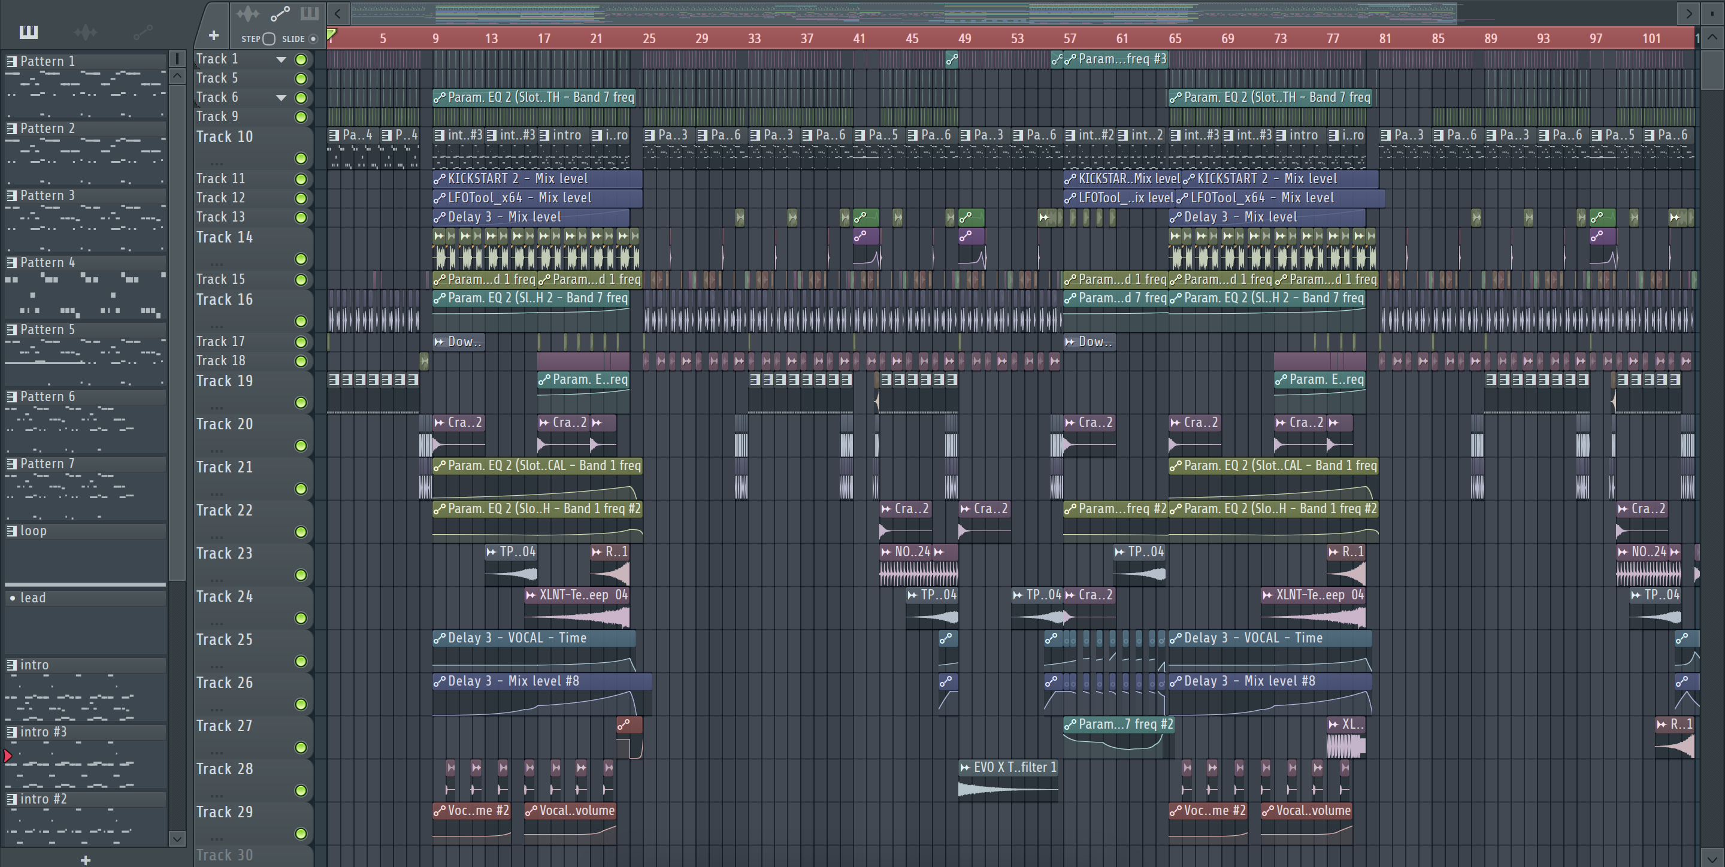Mute Track 1 with its green LED

(301, 60)
